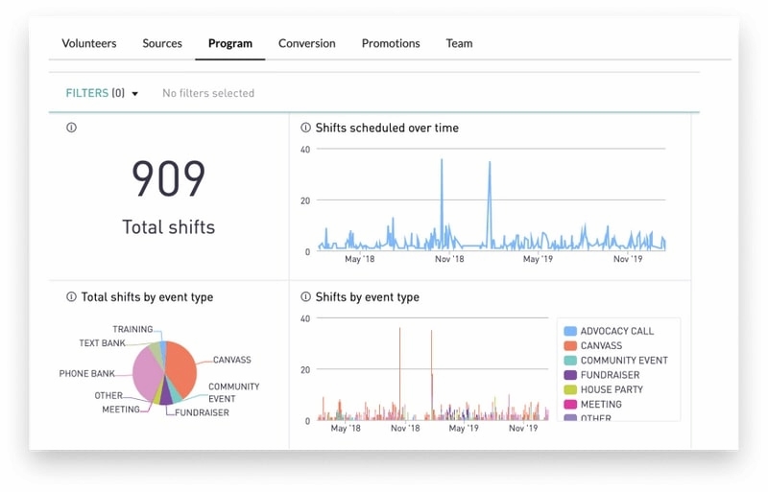This screenshot has height=492, width=768.
Task: Expand the FILTERS dropdown arrow
Action: point(134,93)
